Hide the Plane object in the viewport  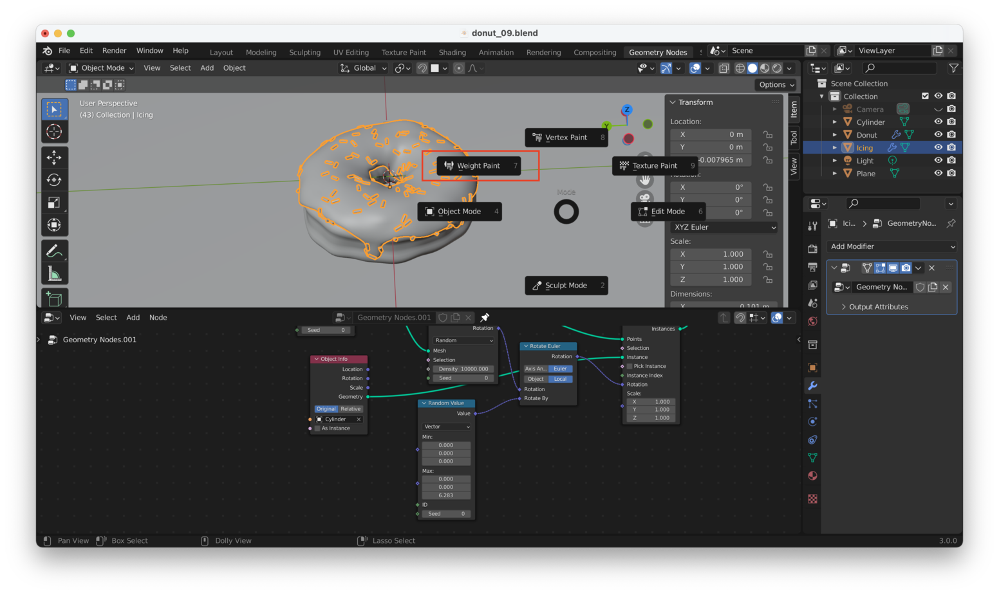[939, 173]
